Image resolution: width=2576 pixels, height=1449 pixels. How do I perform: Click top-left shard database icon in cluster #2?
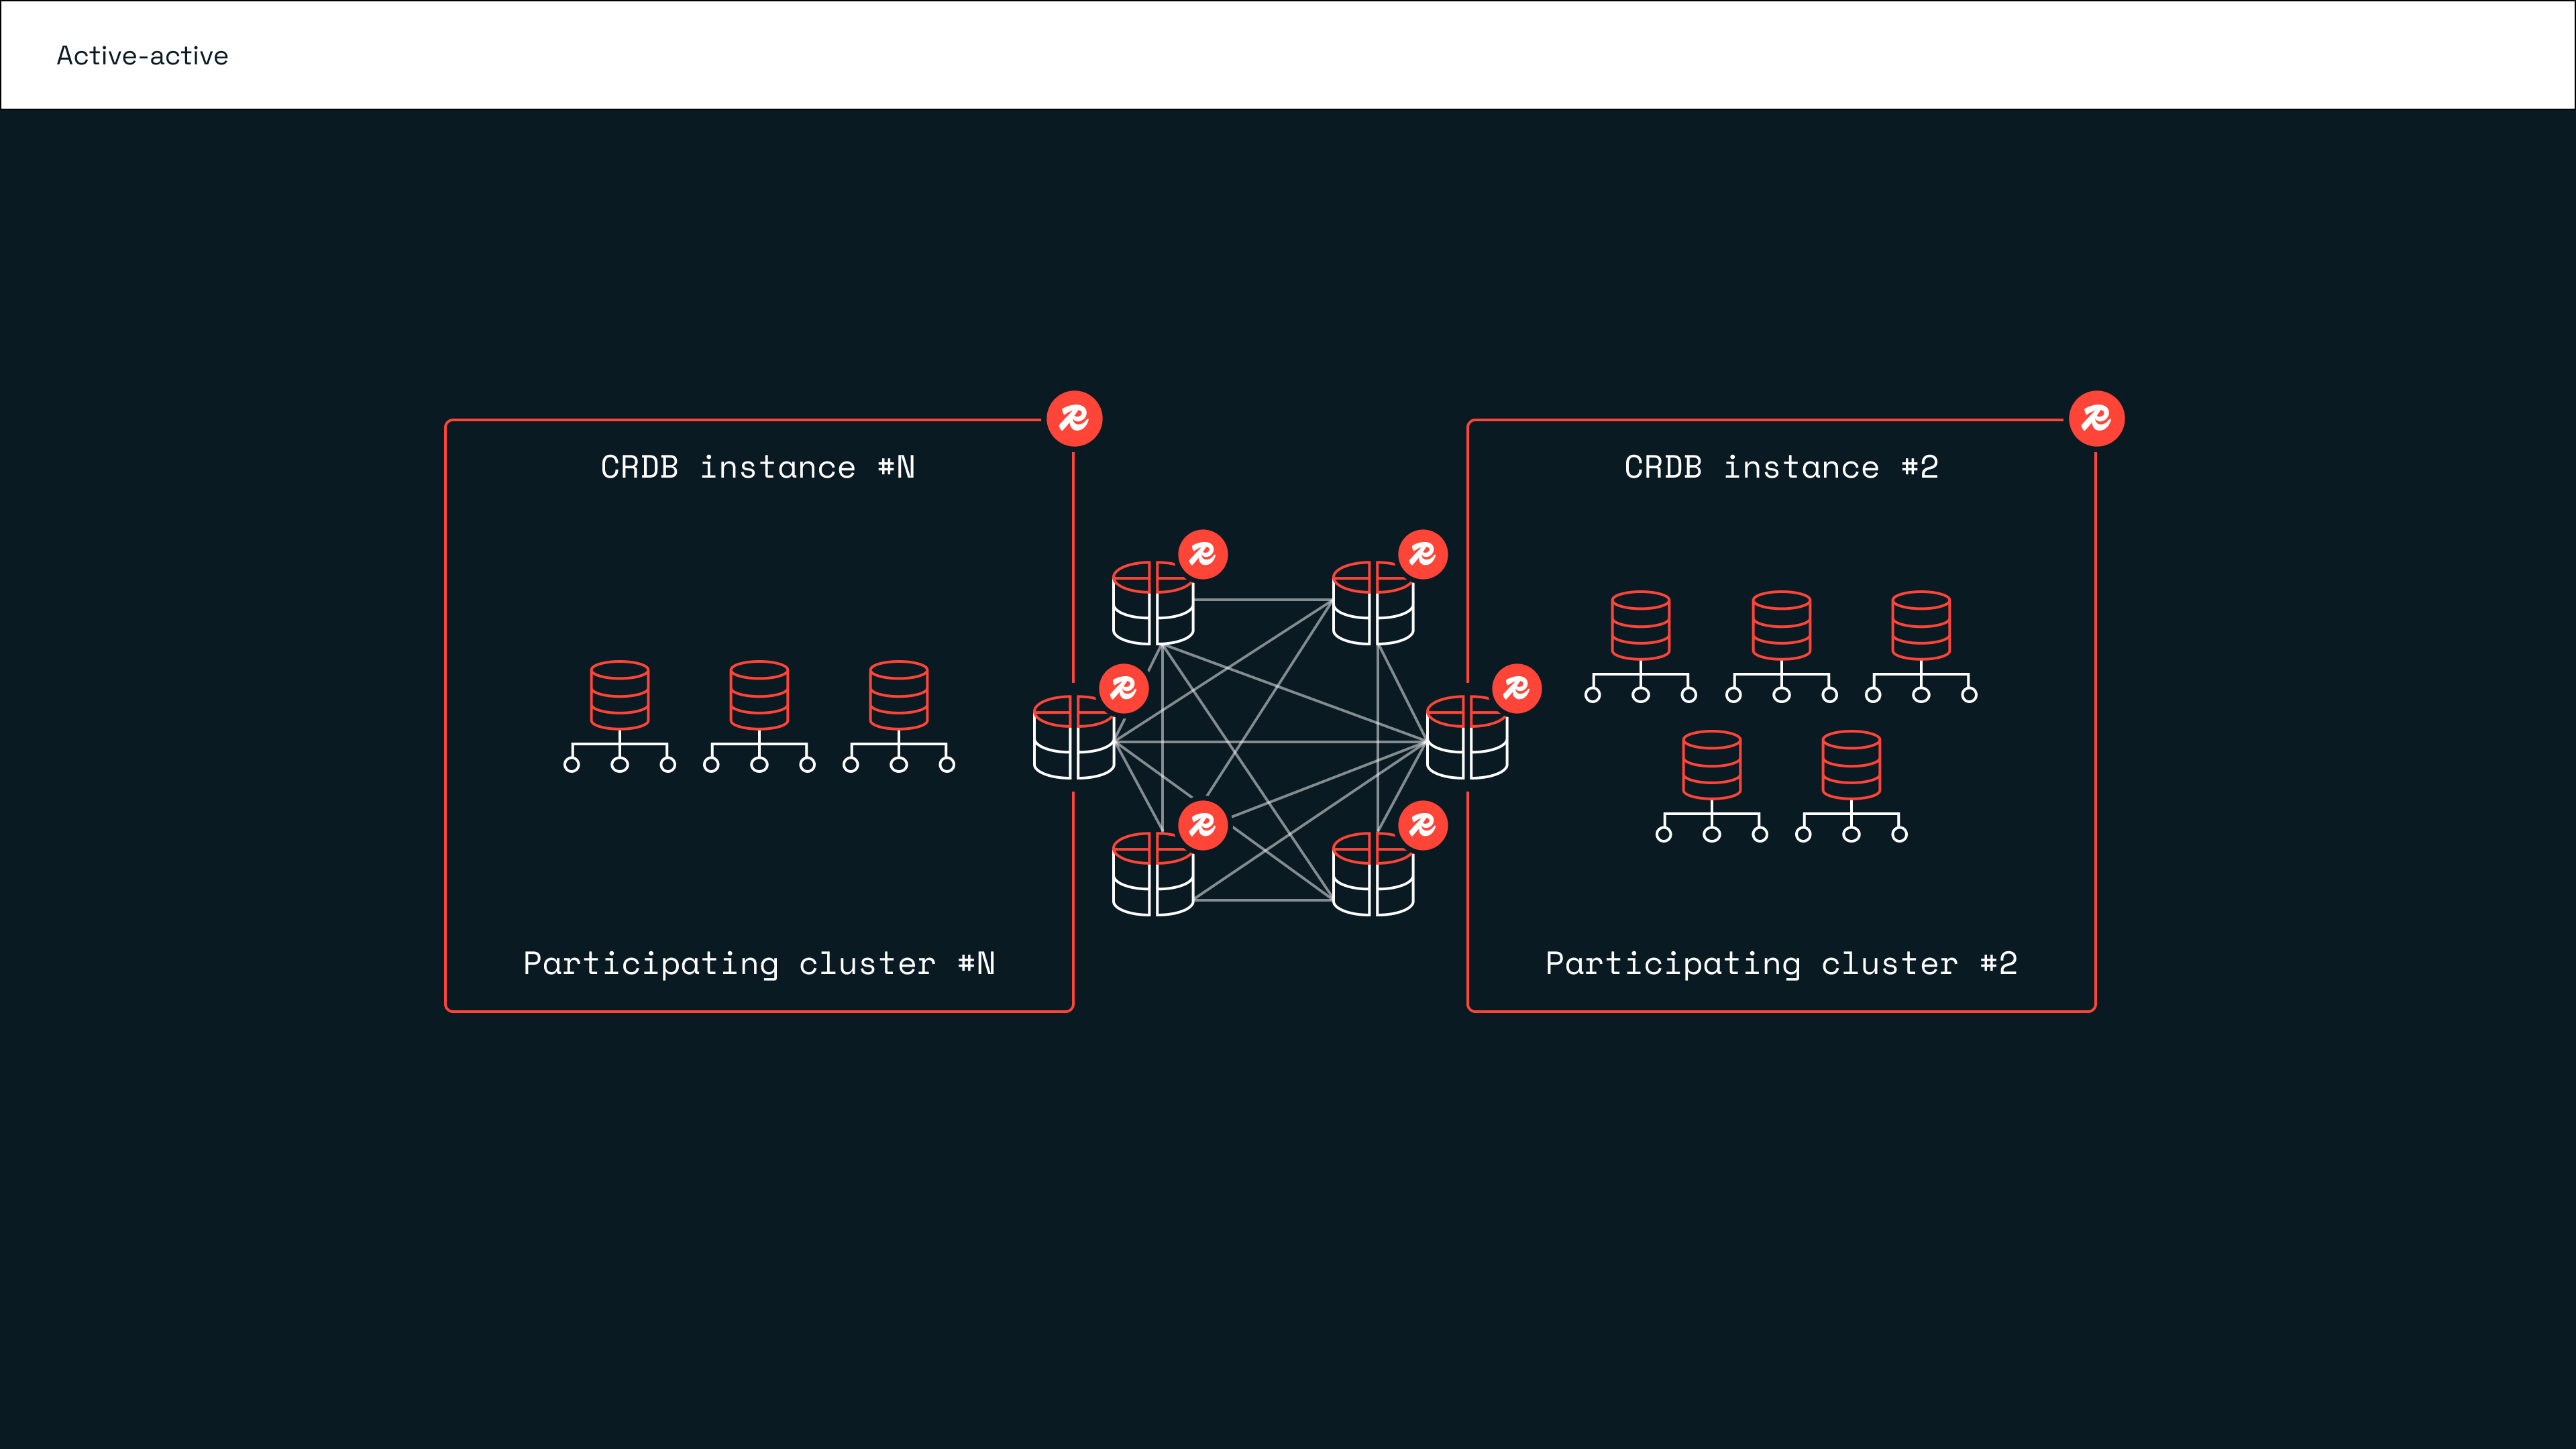click(1640, 625)
